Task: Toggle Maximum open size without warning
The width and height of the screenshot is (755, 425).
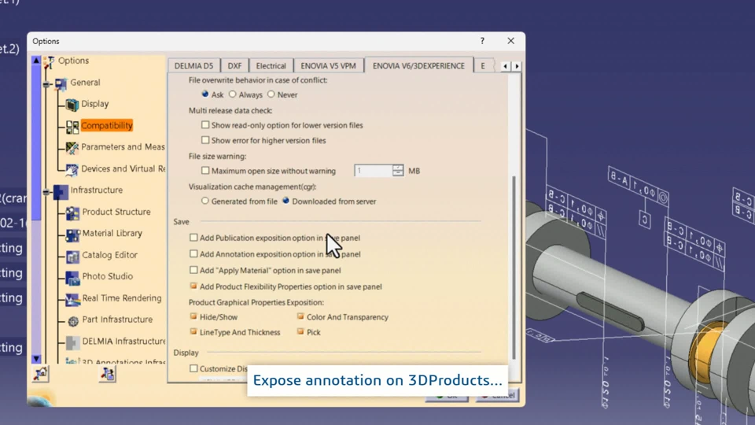Action: [205, 170]
